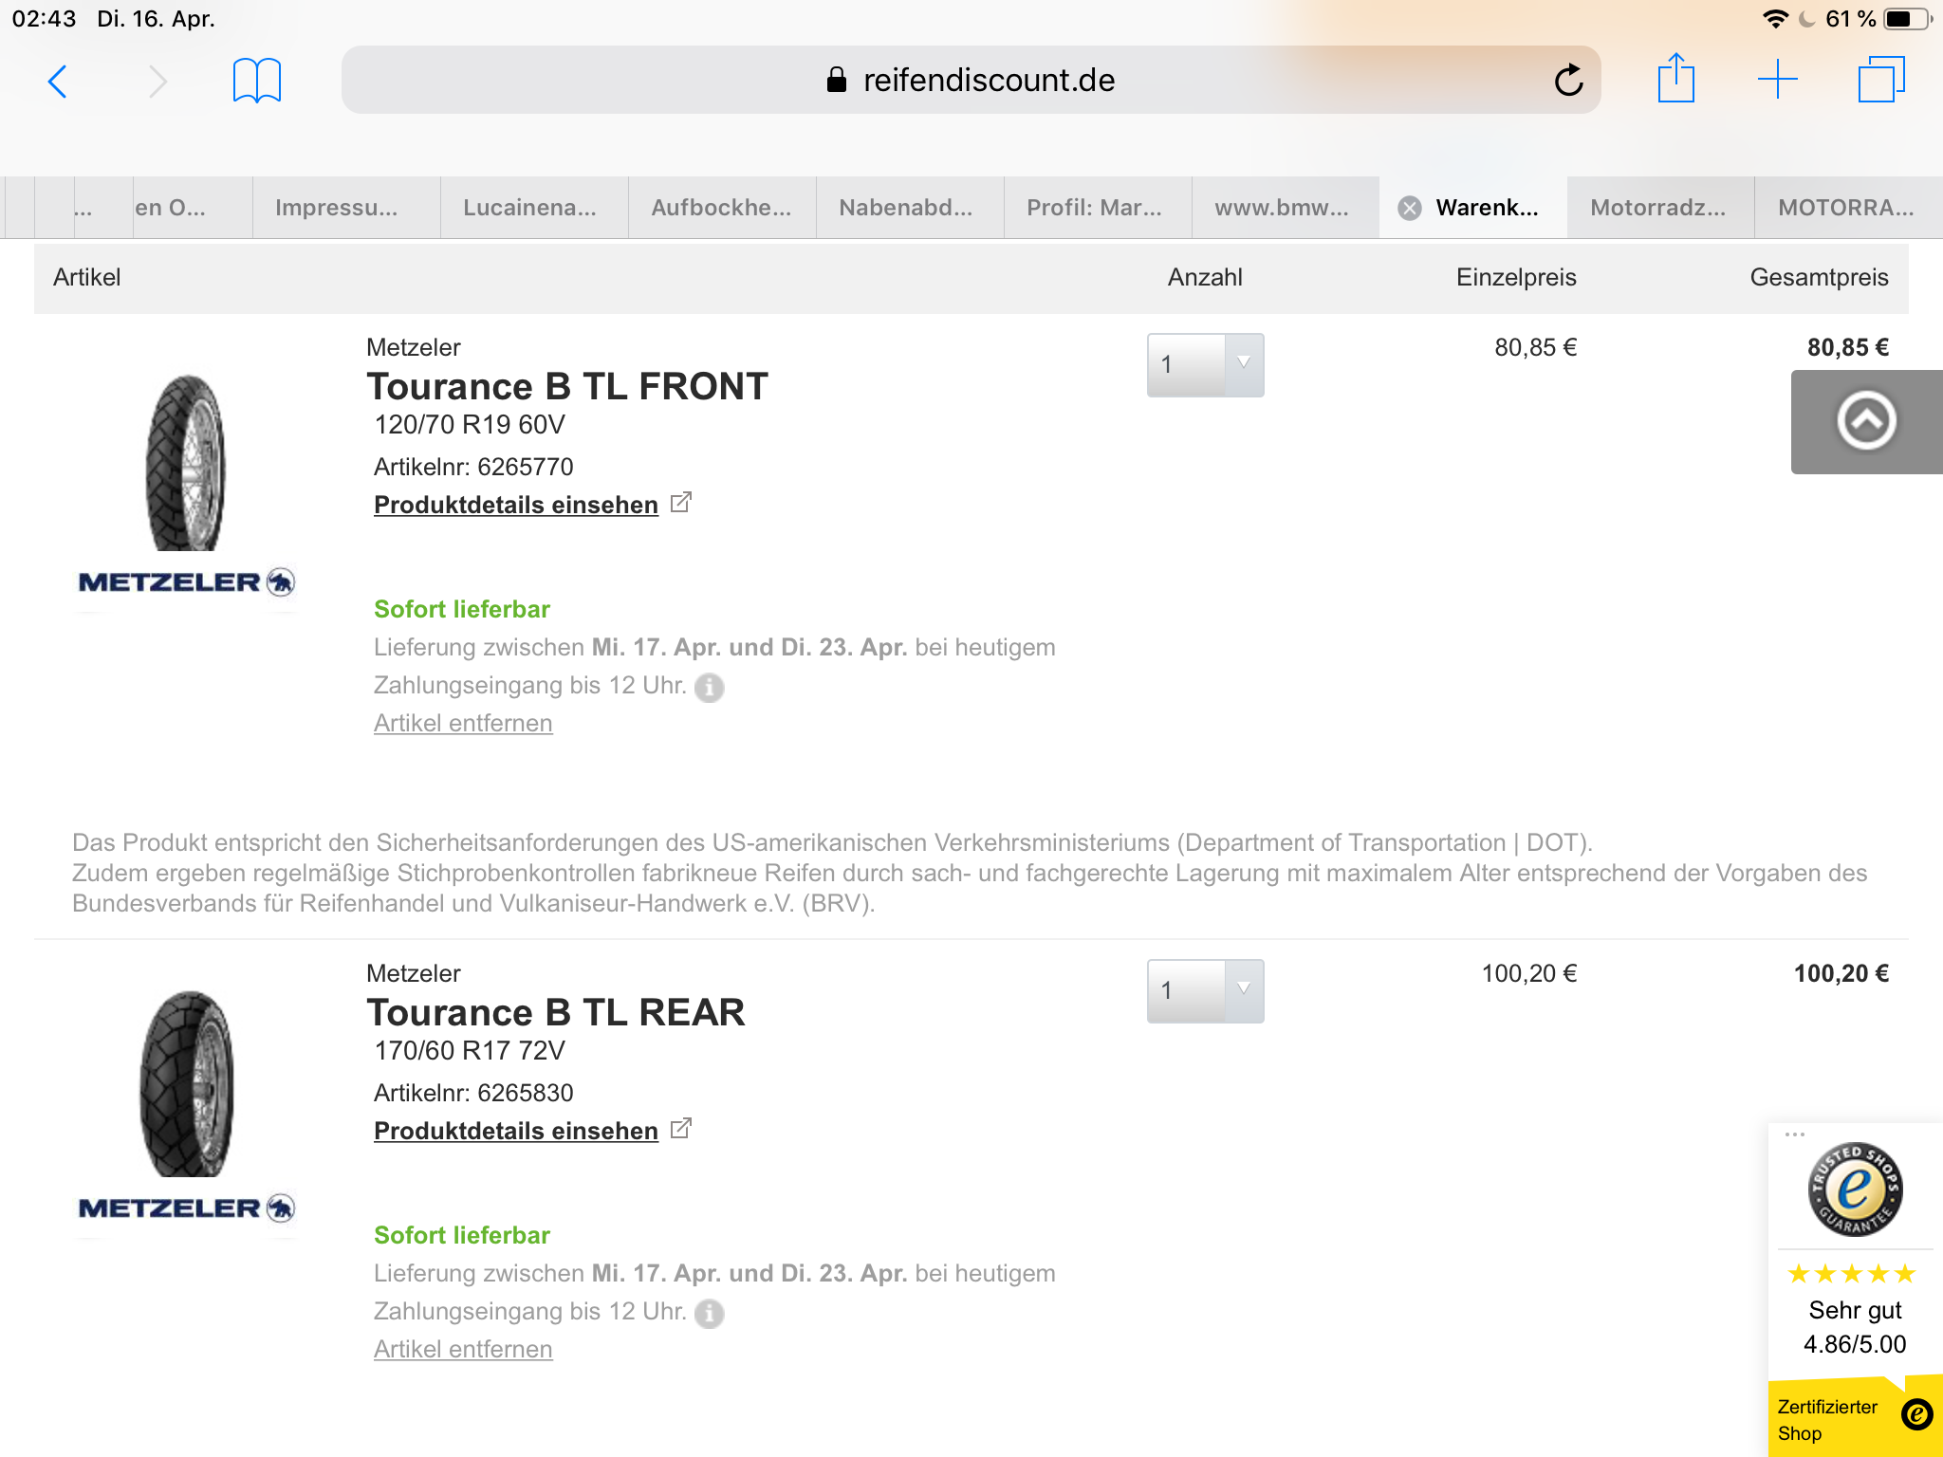
Task: Tap the Safari back arrow
Action: click(x=58, y=82)
